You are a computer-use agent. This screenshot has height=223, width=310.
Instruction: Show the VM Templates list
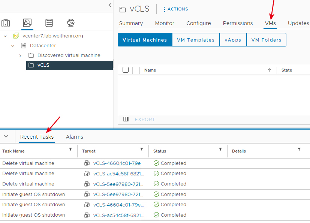click(196, 40)
